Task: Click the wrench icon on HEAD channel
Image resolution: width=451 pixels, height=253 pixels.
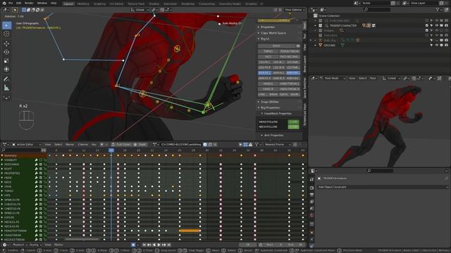Action: point(36,178)
